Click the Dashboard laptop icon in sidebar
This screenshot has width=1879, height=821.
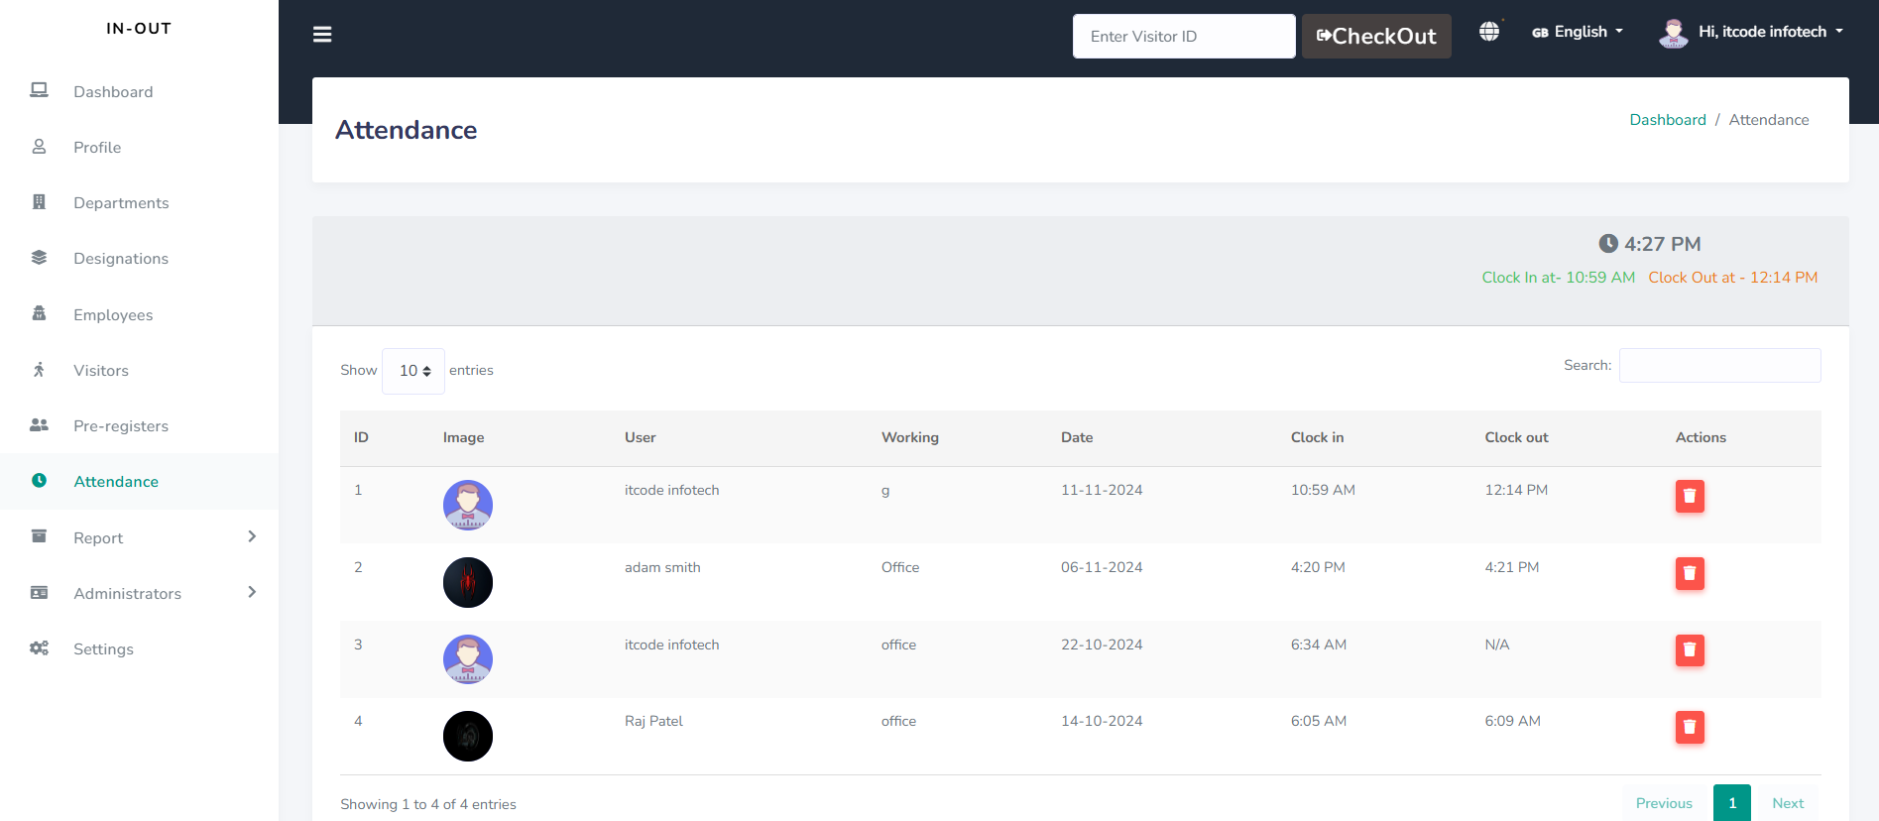point(39,90)
